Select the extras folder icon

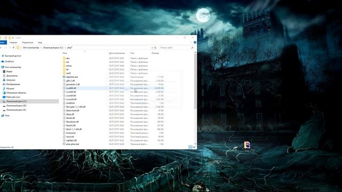[64, 66]
